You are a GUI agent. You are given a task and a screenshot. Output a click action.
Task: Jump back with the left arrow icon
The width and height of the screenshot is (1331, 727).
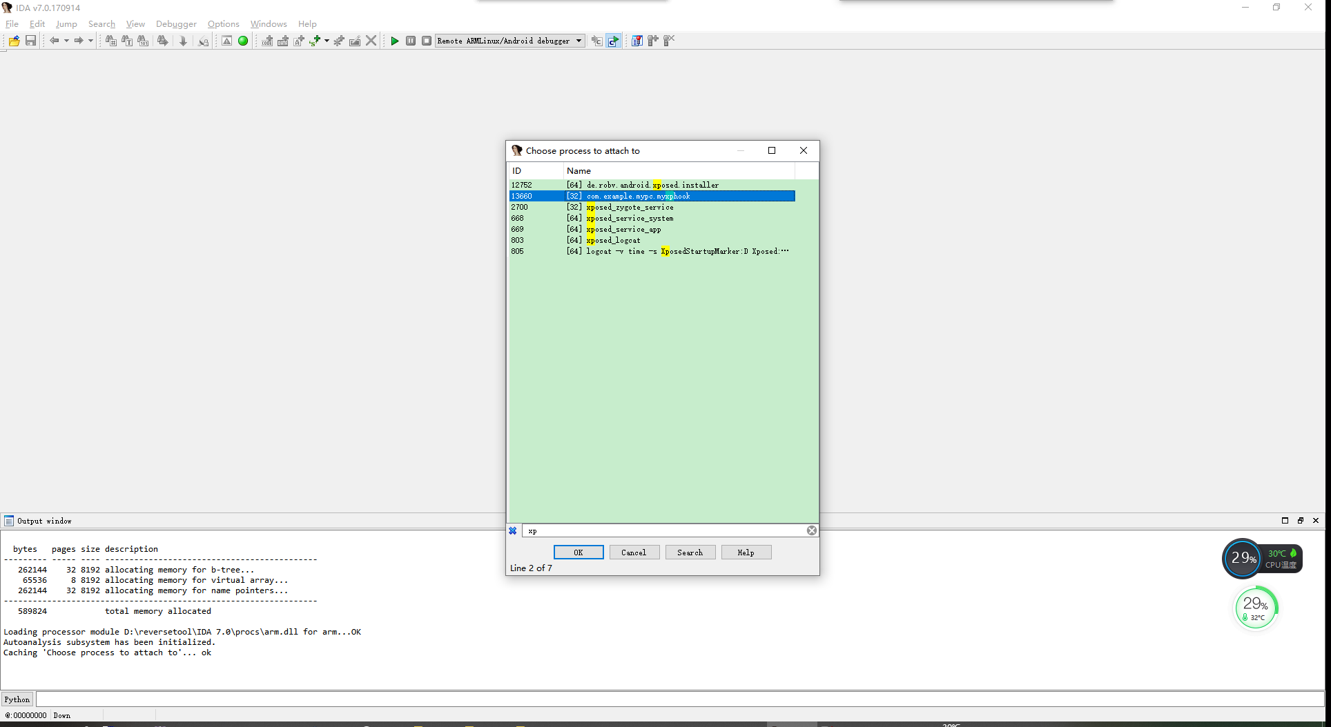coord(54,41)
